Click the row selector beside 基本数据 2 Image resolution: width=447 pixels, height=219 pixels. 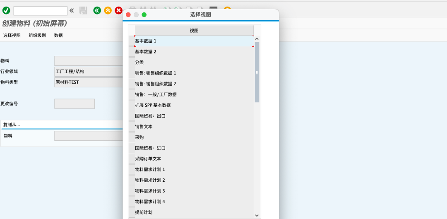coord(132,52)
